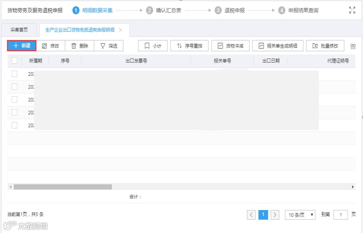
Task: Go to step 4 申报结果查询
Action: [298, 11]
